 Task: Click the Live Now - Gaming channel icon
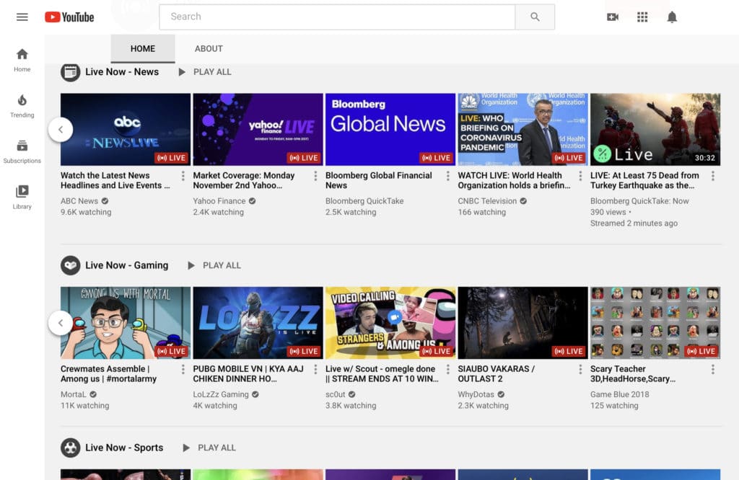[70, 265]
